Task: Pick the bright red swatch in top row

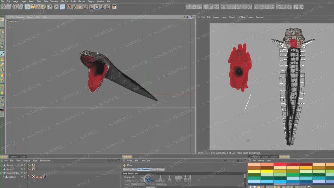Action: point(280,164)
